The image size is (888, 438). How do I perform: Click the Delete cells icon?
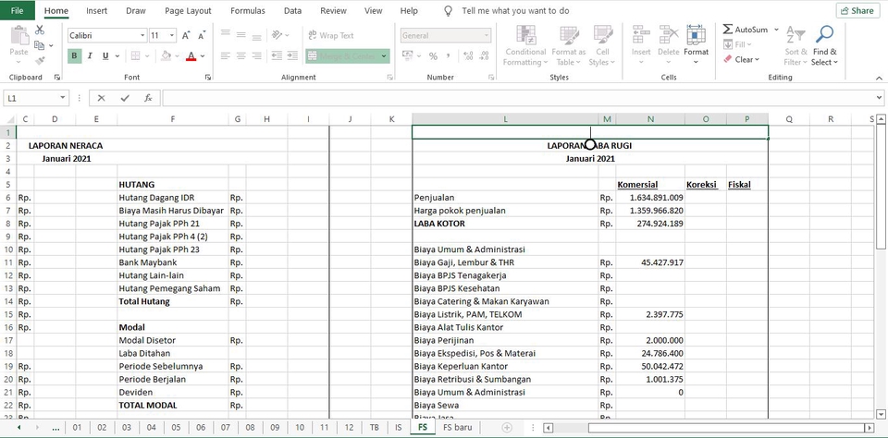tap(668, 35)
